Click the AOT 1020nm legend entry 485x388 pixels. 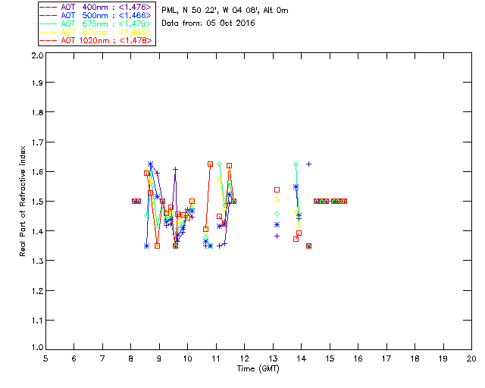tap(95, 40)
